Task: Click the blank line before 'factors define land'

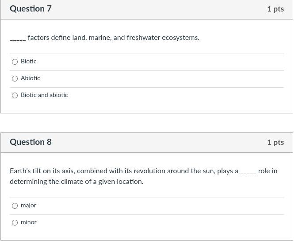Action: coord(18,40)
